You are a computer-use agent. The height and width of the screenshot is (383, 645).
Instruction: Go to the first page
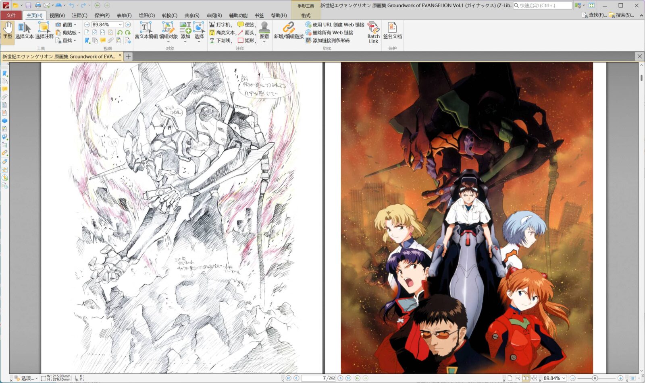pyautogui.click(x=288, y=378)
